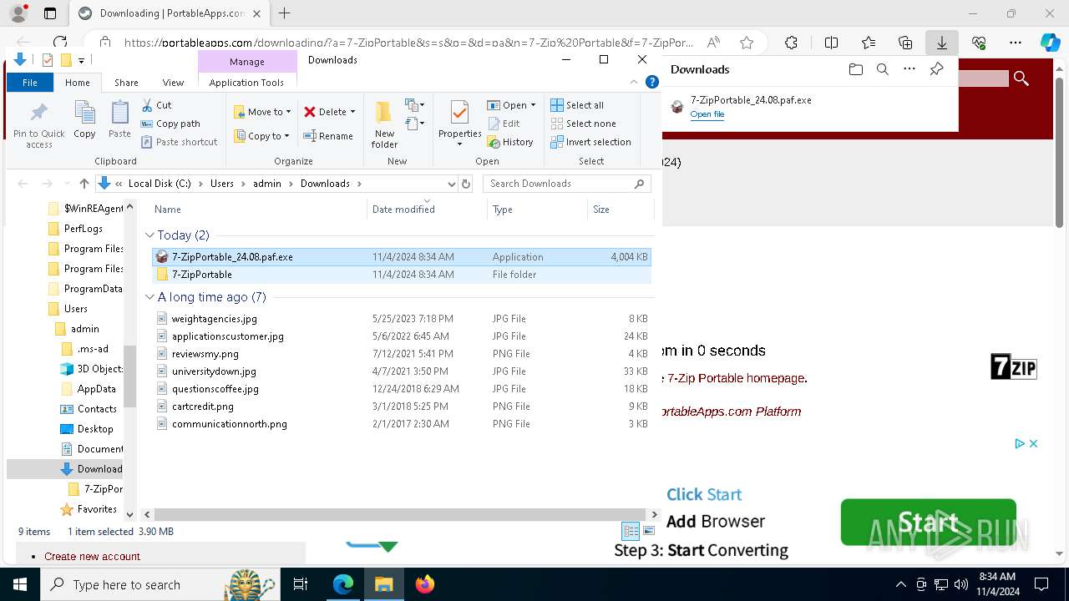The width and height of the screenshot is (1069, 601).
Task: Collapse the Today group
Action: click(149, 235)
